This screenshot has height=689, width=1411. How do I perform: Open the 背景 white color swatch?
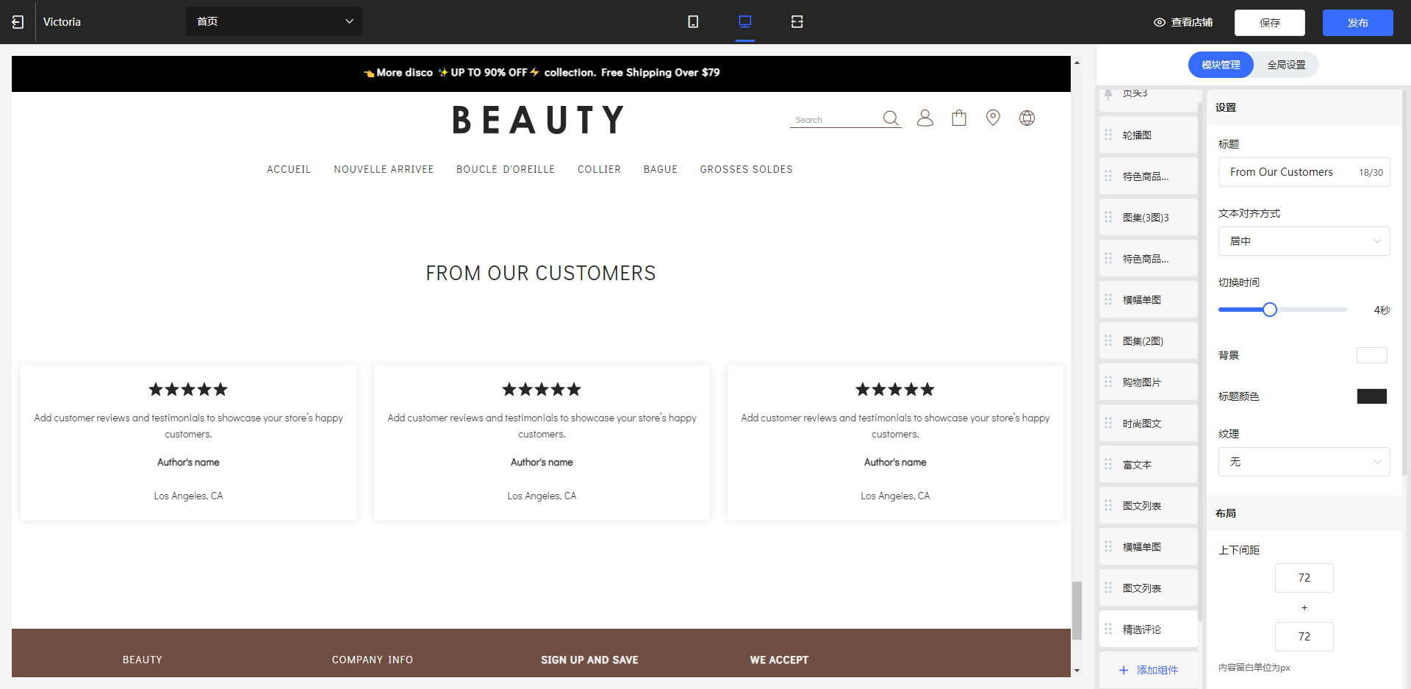[x=1371, y=355]
